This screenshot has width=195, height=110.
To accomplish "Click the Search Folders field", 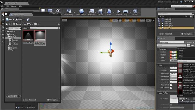I will [15, 28].
